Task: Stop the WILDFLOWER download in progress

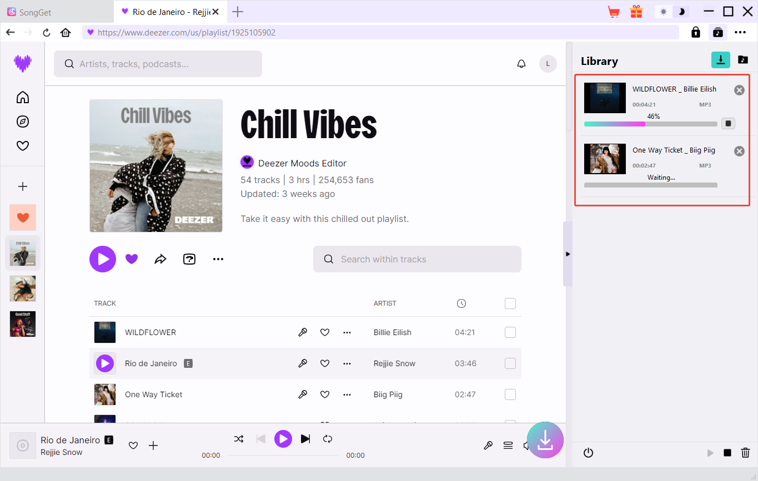Action: pos(728,123)
